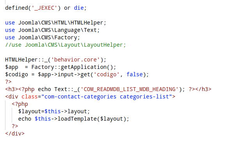
Task: Click Factory::getApplication() call
Action: (x=74, y=67)
